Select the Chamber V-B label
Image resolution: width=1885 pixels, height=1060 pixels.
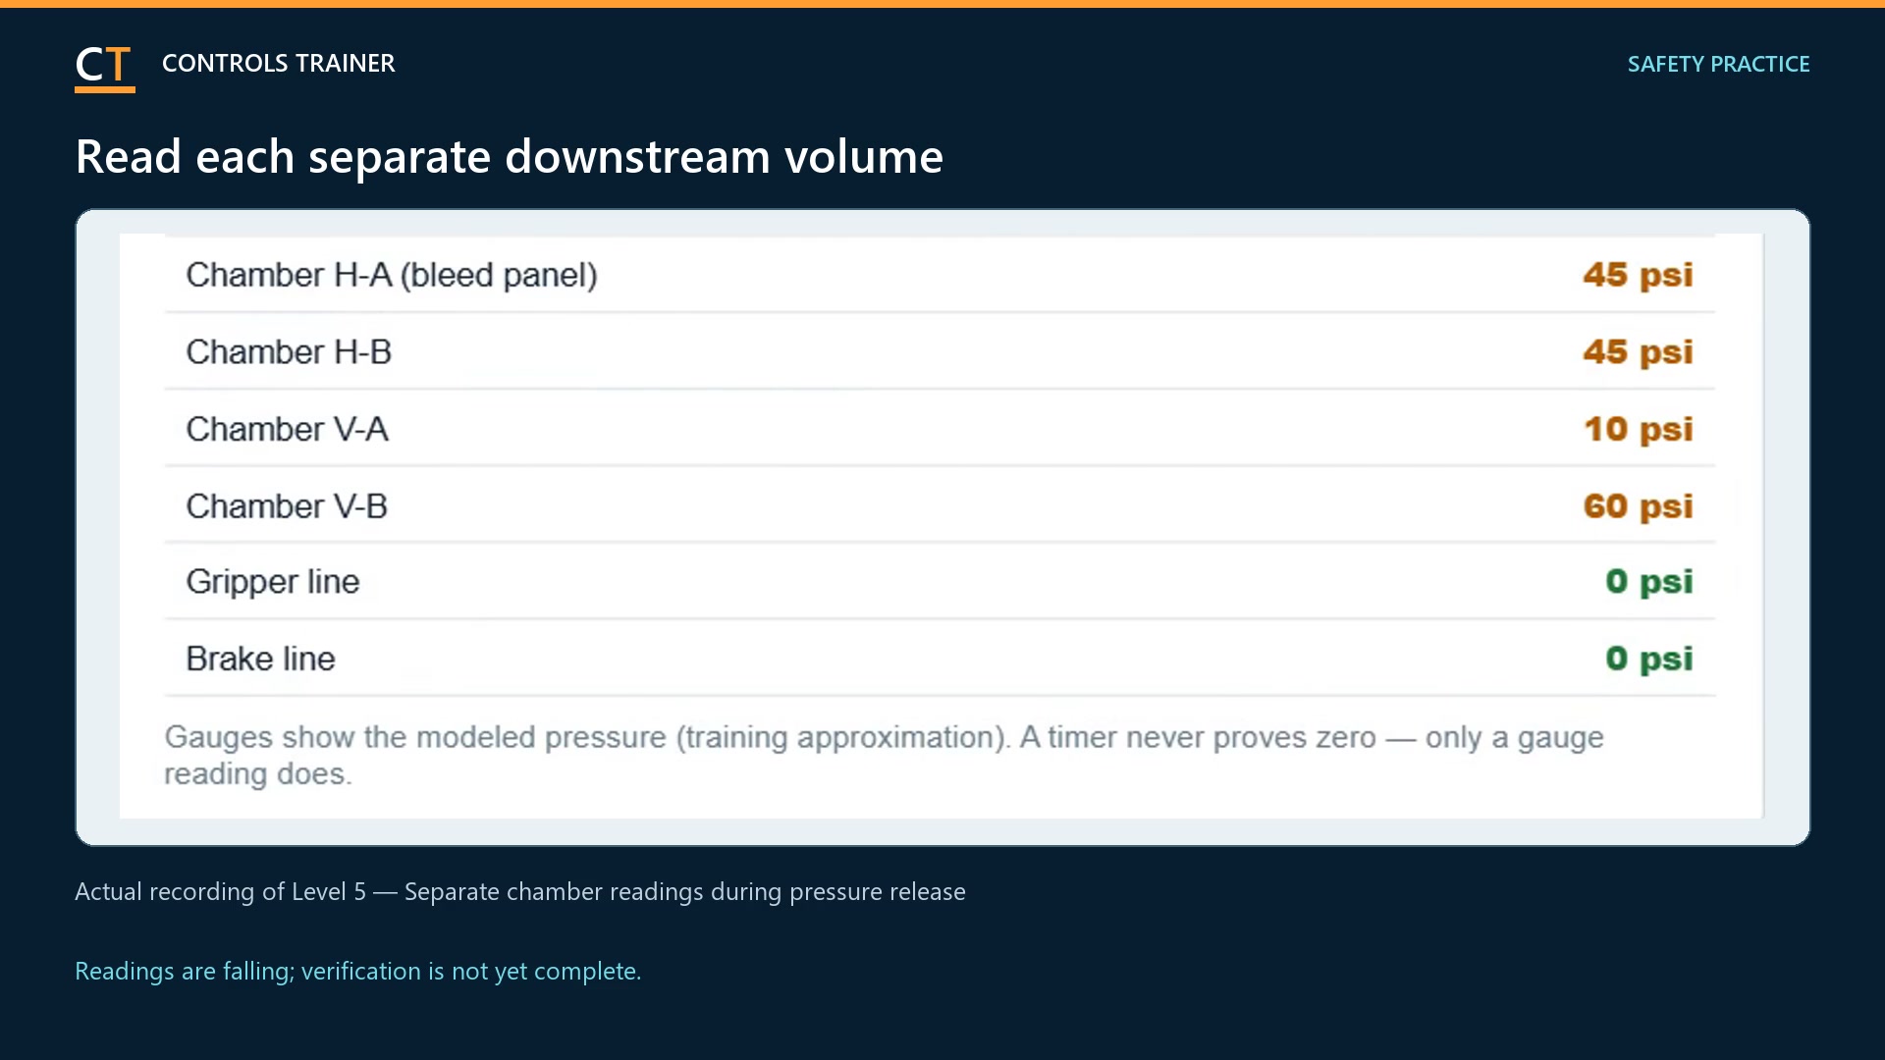click(287, 506)
